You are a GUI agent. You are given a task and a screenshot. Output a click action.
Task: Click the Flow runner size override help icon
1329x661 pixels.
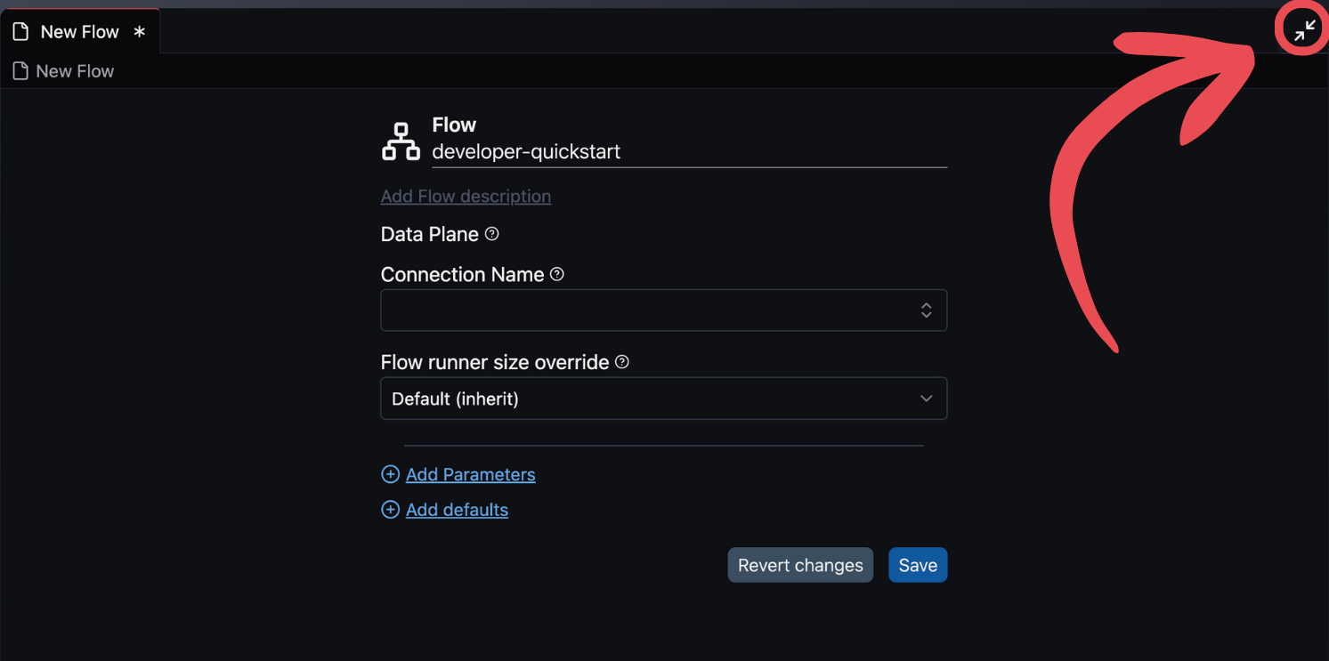coord(622,362)
